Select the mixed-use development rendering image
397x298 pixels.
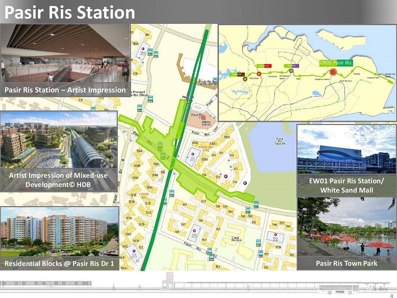coord(59,139)
